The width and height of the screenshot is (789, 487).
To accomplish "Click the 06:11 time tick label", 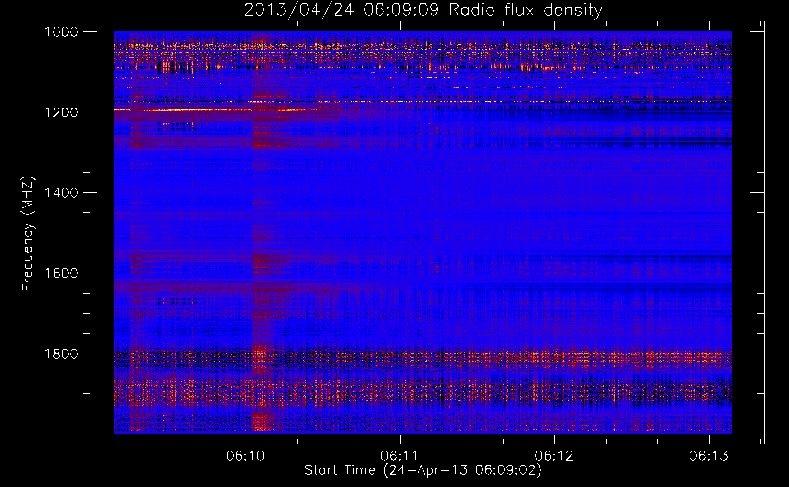I will (x=399, y=456).
